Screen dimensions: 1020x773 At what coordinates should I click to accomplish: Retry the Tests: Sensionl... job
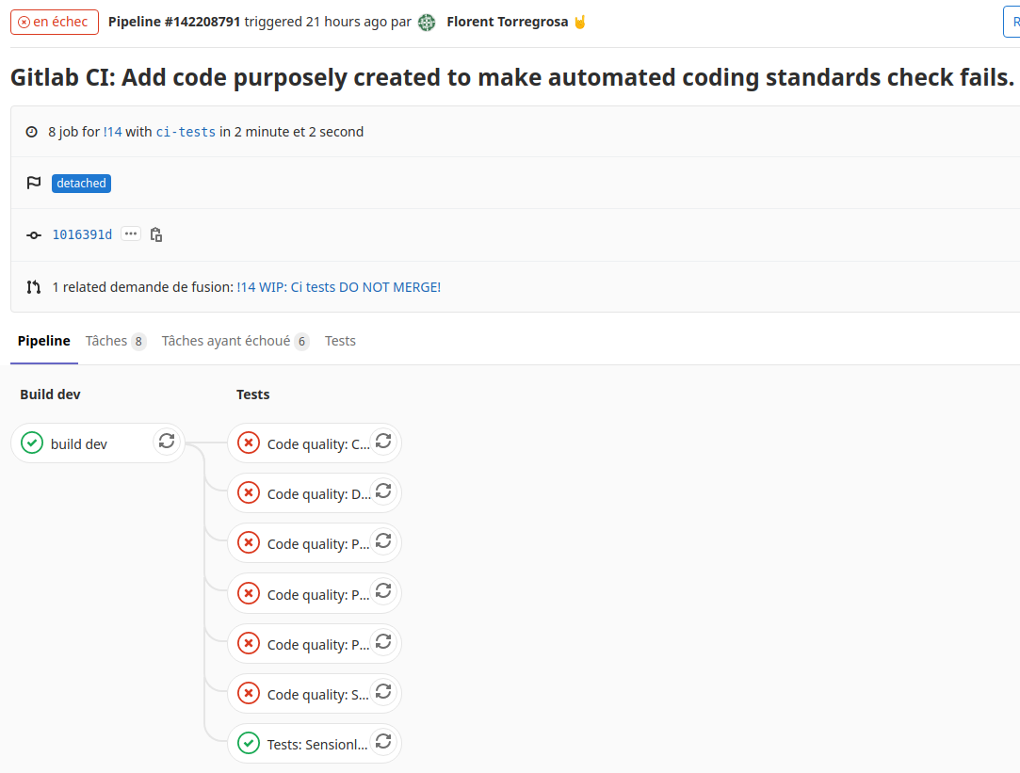[x=383, y=743]
